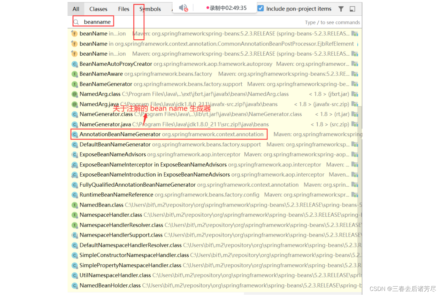
Task: Click library icon on NameGenerator.class row
Action: coord(355,114)
